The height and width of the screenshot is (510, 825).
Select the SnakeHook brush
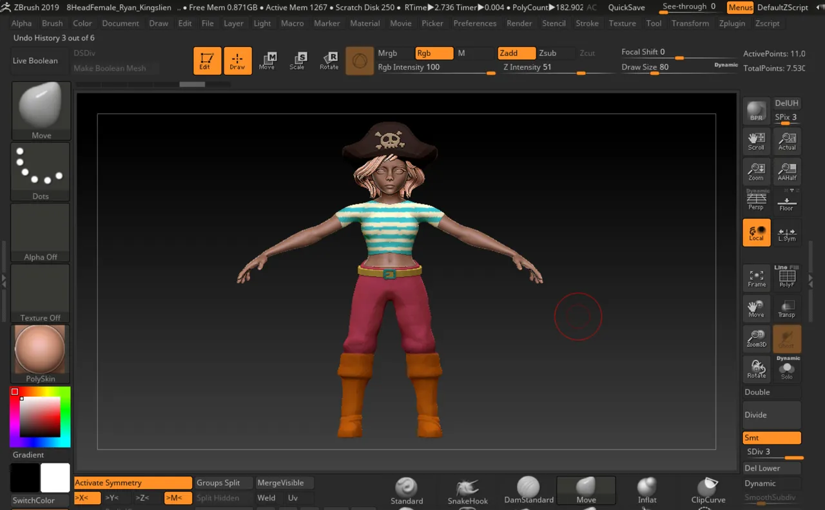click(x=468, y=491)
